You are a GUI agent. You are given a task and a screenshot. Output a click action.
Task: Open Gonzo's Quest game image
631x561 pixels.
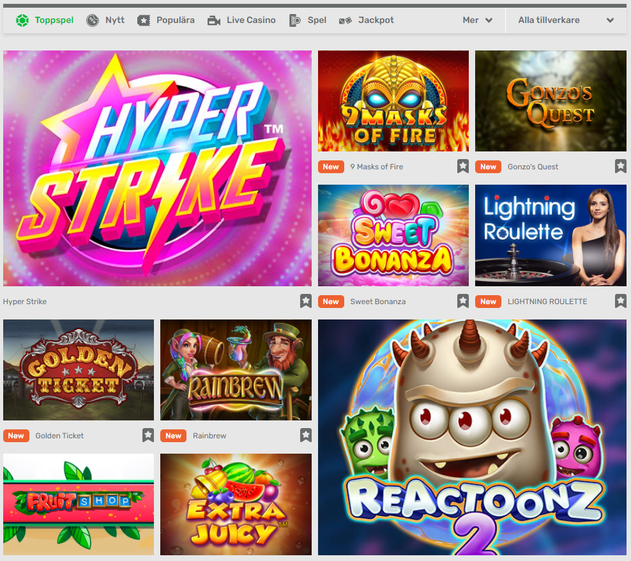[x=551, y=101]
